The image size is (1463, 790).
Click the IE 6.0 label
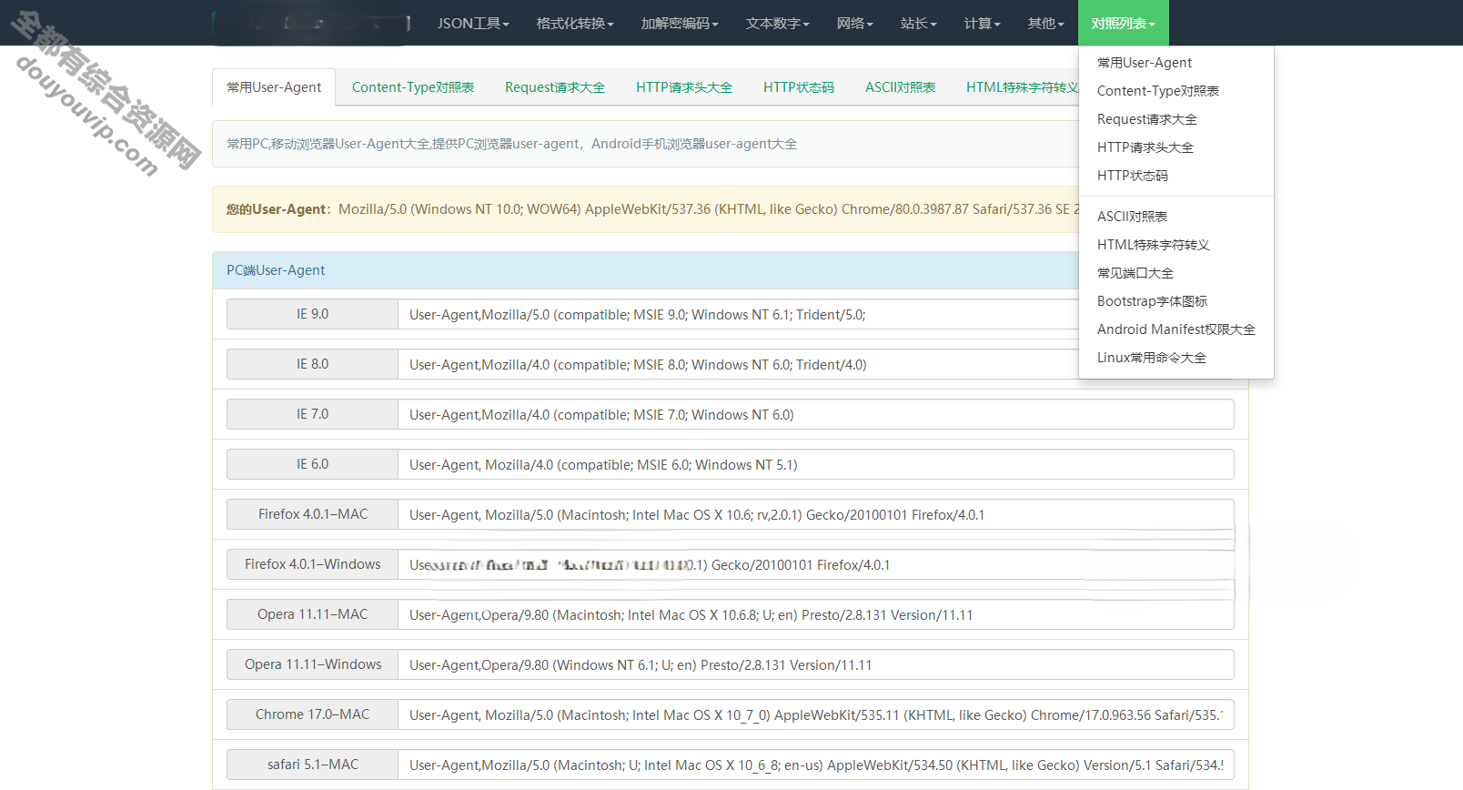(x=312, y=464)
